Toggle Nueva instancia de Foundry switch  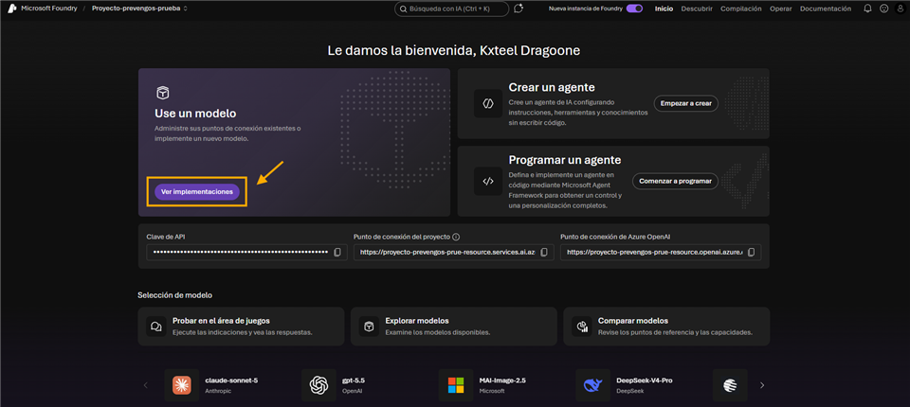coord(634,9)
